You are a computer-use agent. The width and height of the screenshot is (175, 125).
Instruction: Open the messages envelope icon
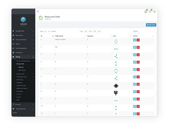point(150,11)
